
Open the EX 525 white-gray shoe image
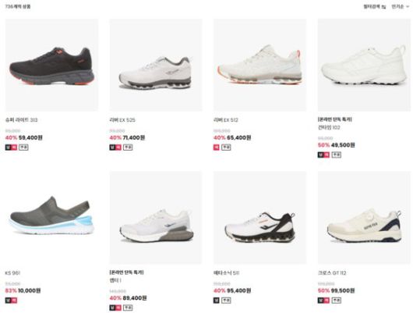coord(156,65)
